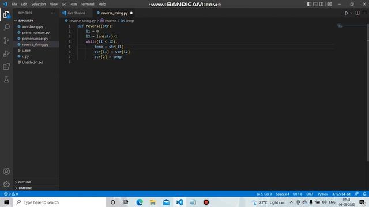This screenshot has height=207, width=369.
Task: Click VS Code logo in title bar
Action: point(5,4)
